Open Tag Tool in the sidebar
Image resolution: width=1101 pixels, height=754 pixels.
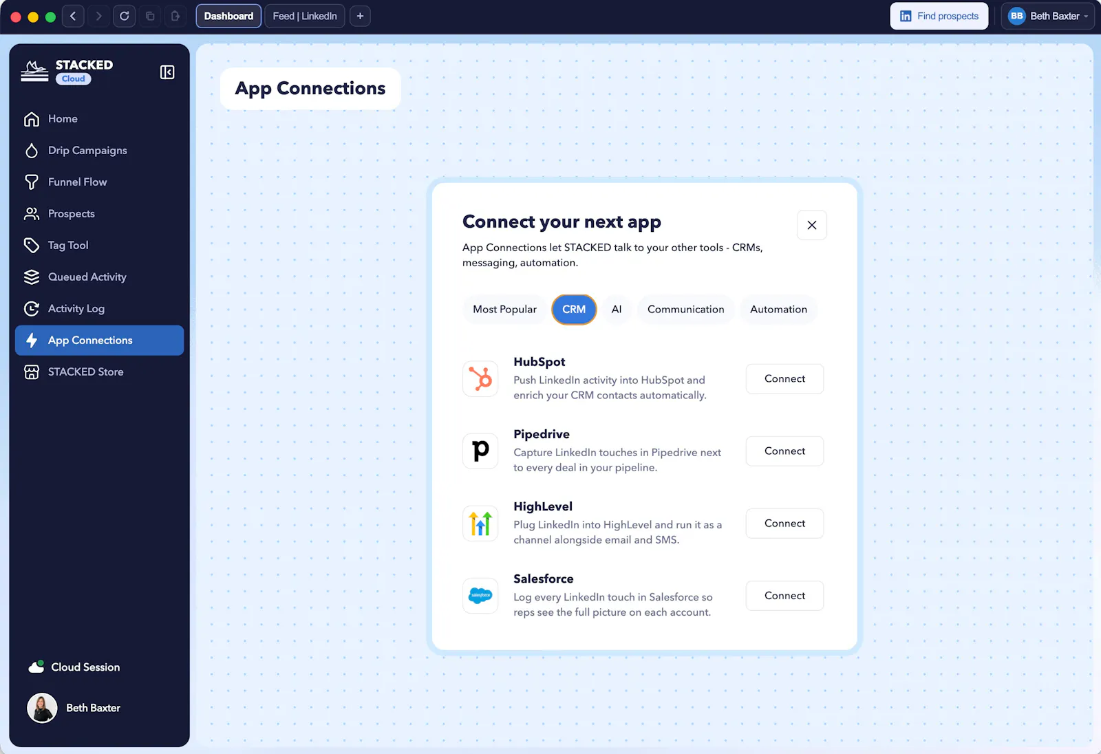99,246
